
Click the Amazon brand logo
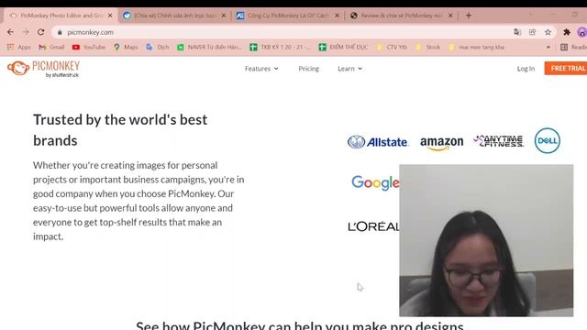pyautogui.click(x=442, y=143)
